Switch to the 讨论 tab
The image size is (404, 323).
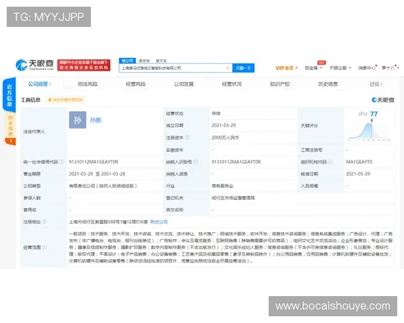click(x=376, y=84)
